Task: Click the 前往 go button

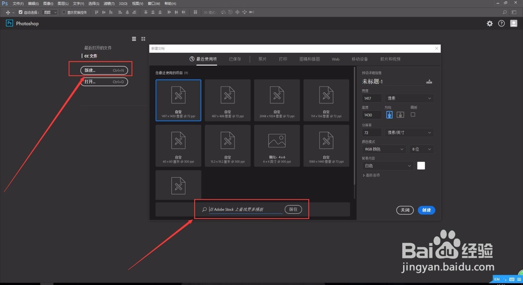Action: tap(293, 209)
